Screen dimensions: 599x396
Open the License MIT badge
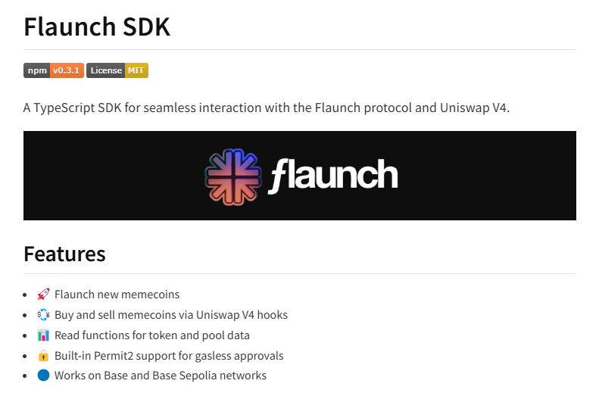click(117, 70)
